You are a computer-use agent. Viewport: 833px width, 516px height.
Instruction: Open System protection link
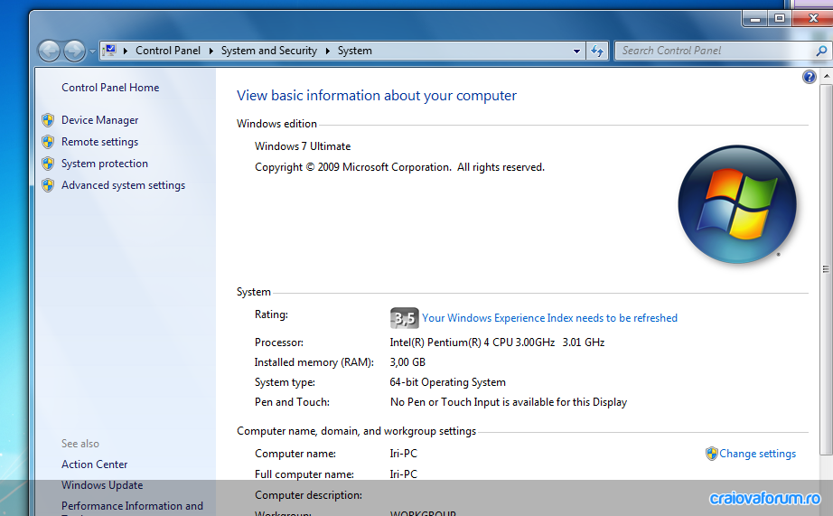[105, 164]
